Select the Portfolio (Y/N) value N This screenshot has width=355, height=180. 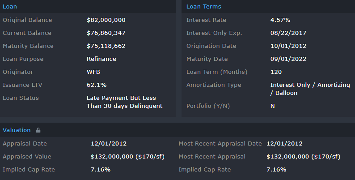click(x=273, y=106)
